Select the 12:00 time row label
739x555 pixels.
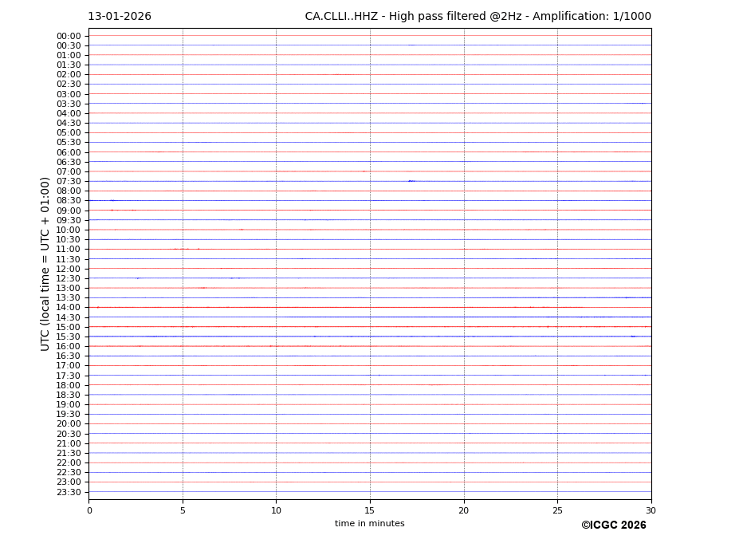pyautogui.click(x=68, y=269)
